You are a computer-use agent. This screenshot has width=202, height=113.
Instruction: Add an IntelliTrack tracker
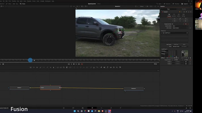[176, 45]
